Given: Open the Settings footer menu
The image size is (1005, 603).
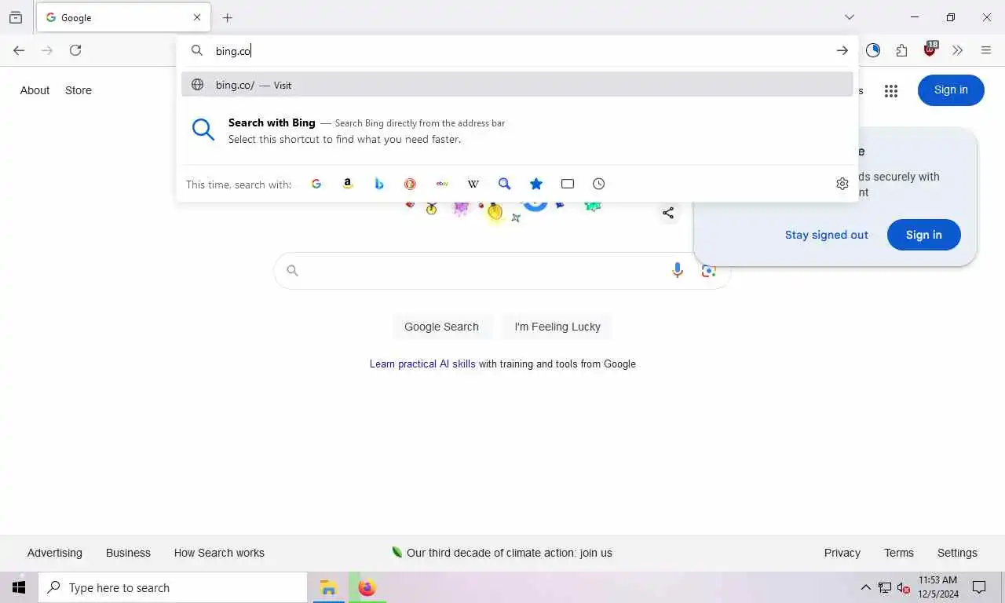Looking at the screenshot, I should pos(957,553).
